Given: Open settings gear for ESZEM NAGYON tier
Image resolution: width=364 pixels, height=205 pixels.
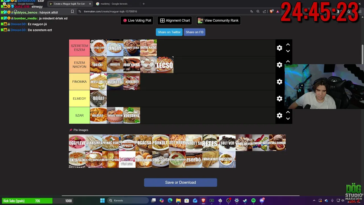Looking at the screenshot, I should coord(280,65).
